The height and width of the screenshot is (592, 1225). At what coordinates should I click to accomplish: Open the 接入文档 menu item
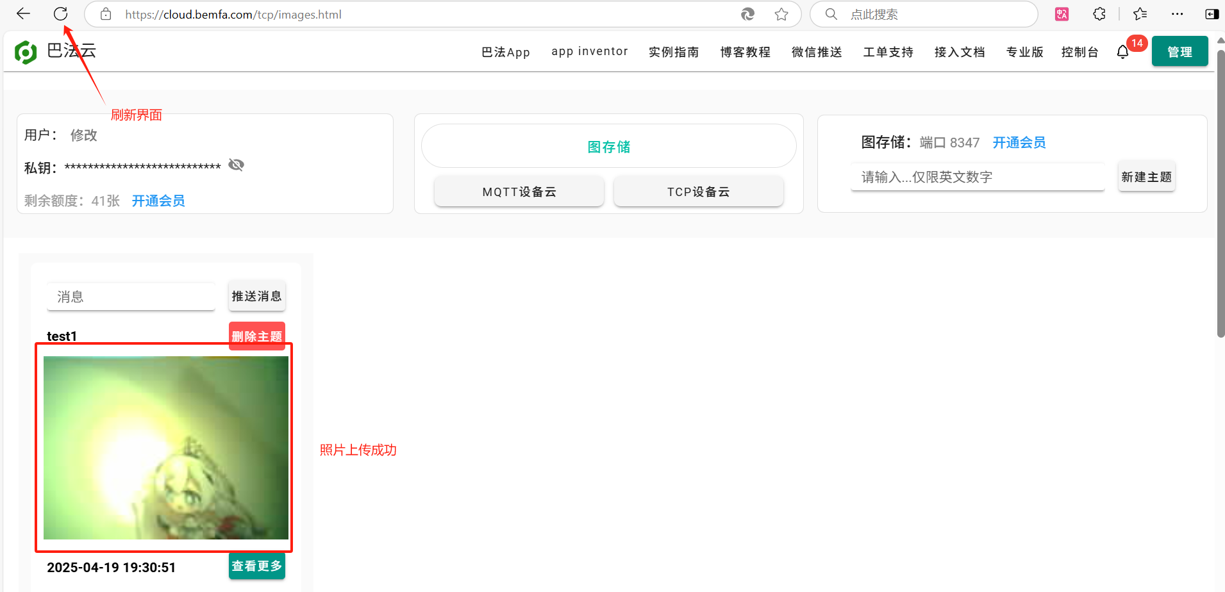pyautogui.click(x=960, y=52)
